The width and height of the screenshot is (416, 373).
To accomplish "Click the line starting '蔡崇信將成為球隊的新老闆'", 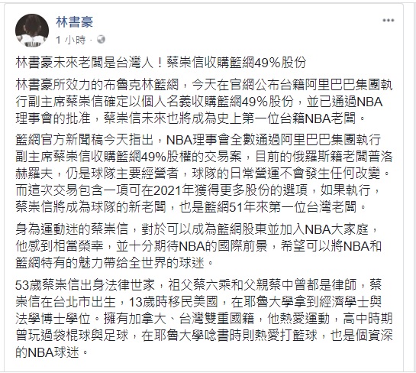I will click(191, 206).
